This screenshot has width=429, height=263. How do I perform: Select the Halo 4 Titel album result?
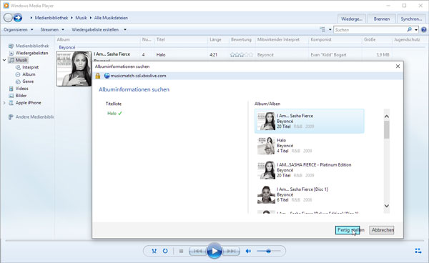(x=309, y=146)
